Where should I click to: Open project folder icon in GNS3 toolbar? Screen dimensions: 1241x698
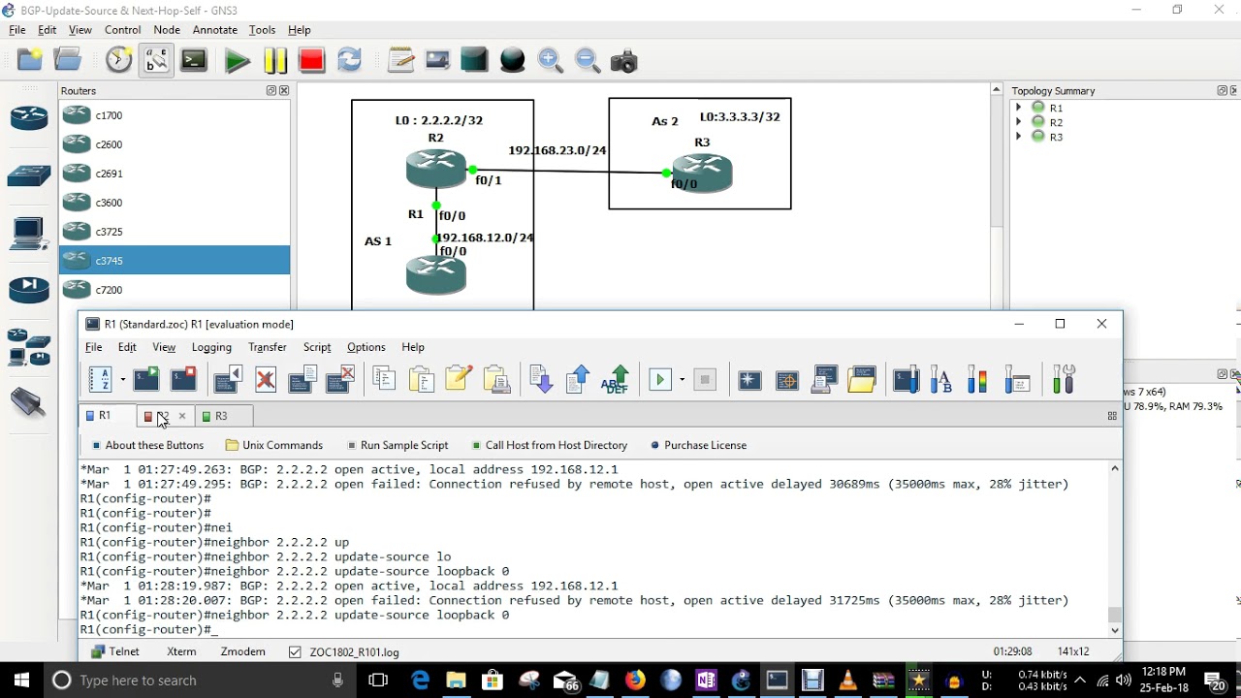coord(68,60)
